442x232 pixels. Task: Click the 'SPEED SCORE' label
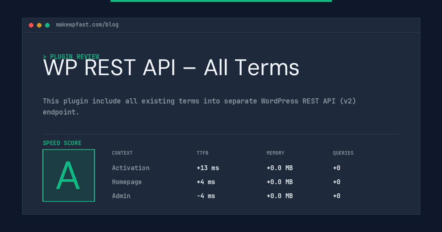[x=62, y=143]
